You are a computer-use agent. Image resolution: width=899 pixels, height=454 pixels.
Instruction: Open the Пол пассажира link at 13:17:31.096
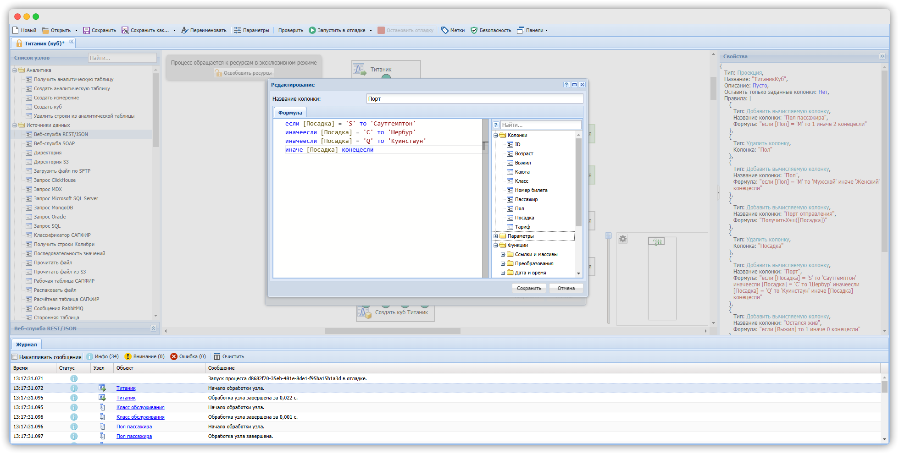[x=134, y=427]
